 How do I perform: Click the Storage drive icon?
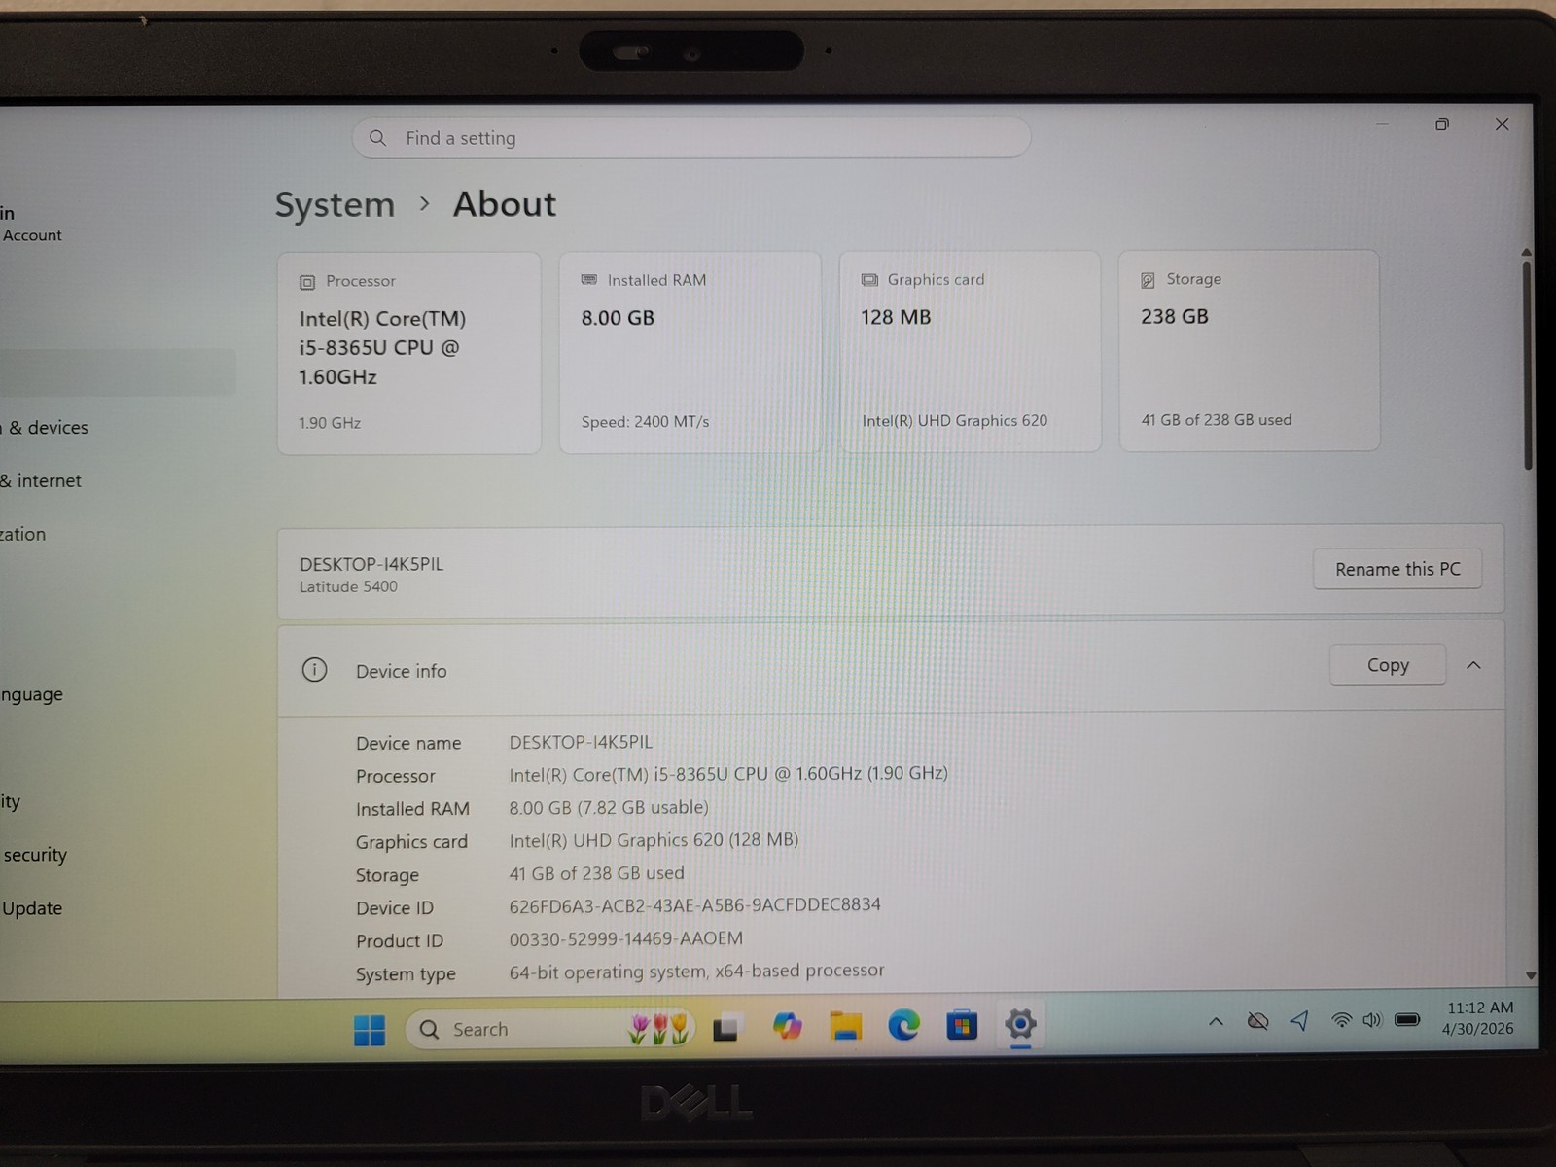click(1148, 280)
